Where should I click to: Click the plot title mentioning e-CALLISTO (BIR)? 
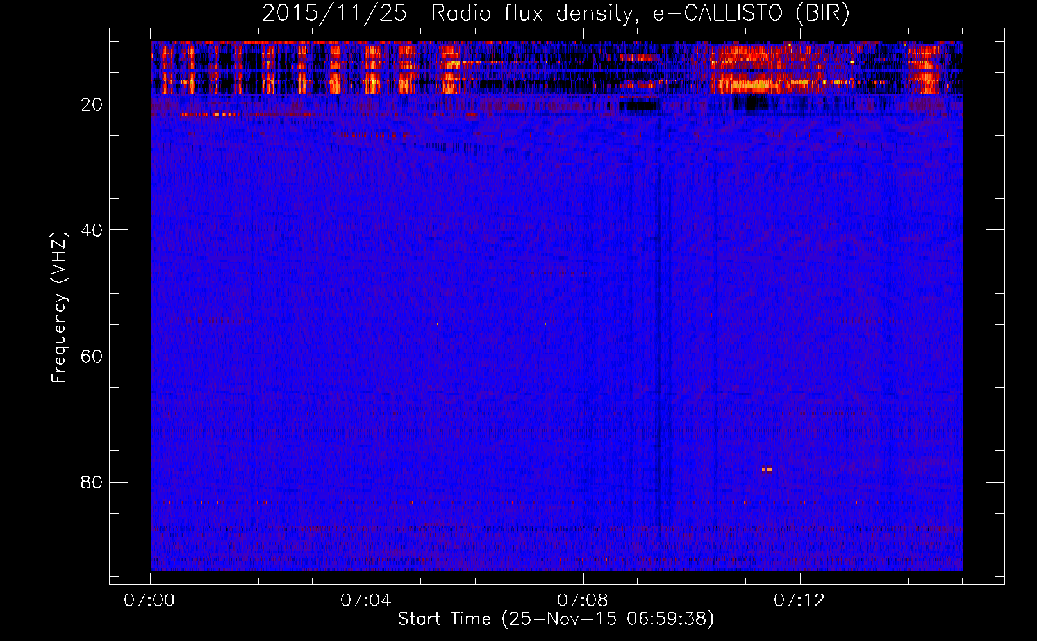point(556,13)
